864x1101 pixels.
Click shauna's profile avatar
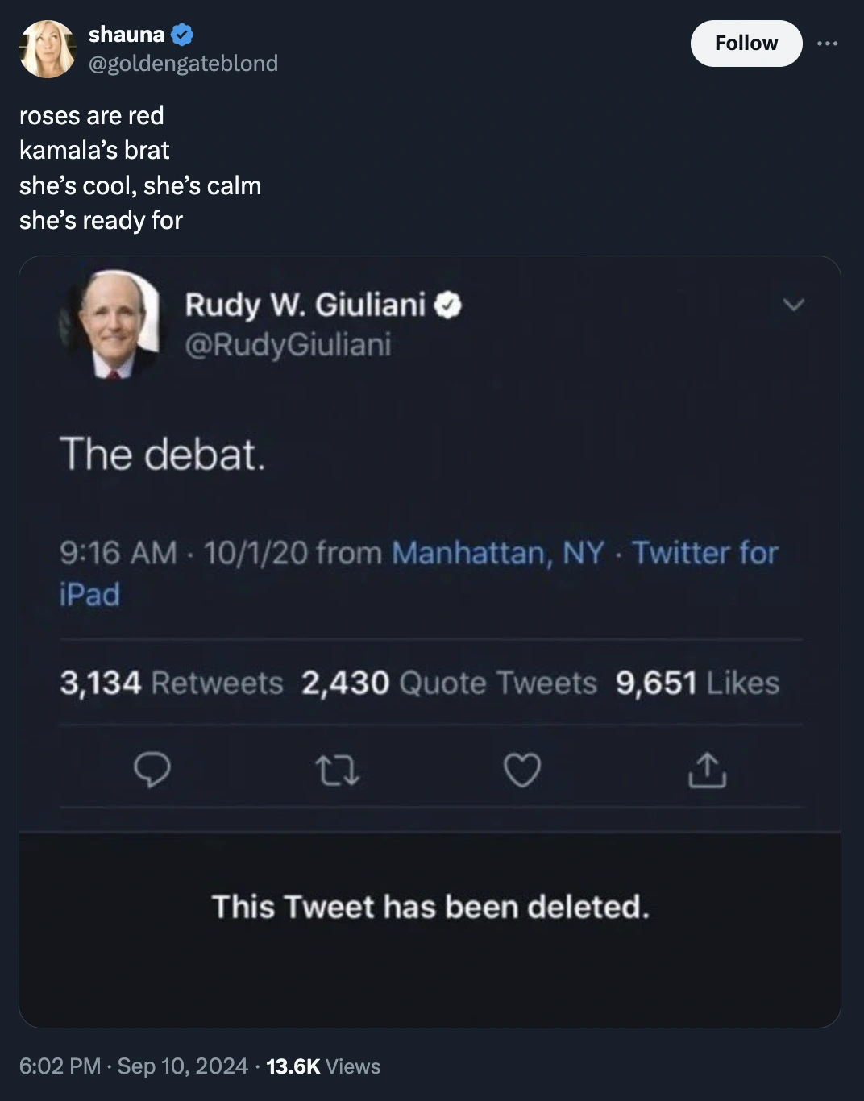[x=47, y=48]
